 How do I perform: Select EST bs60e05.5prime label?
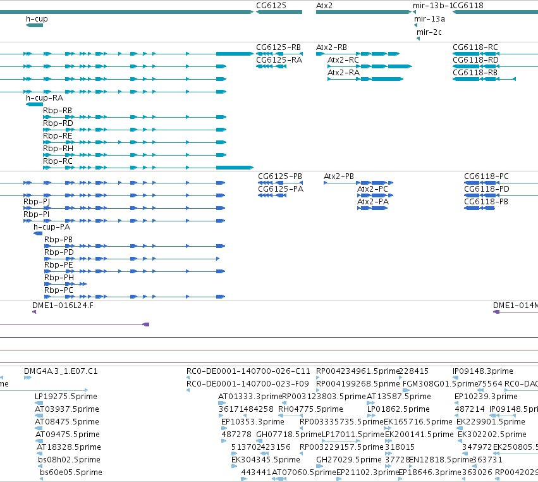[x=71, y=473]
